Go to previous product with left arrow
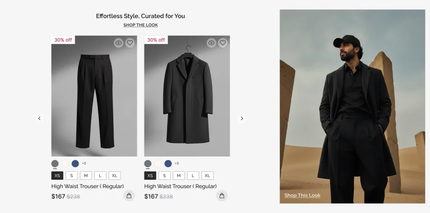 (39, 118)
